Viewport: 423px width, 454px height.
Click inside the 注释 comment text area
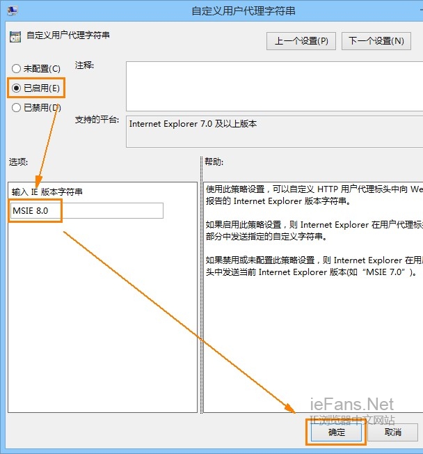click(274, 86)
